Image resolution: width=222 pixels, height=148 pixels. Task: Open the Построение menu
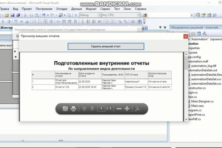(44, 9)
